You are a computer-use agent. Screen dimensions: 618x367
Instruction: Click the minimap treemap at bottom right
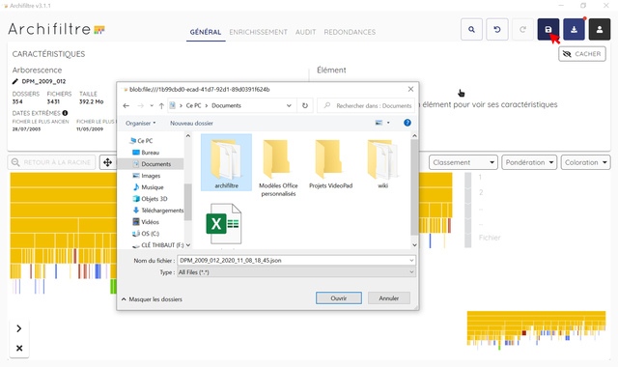[537, 330]
